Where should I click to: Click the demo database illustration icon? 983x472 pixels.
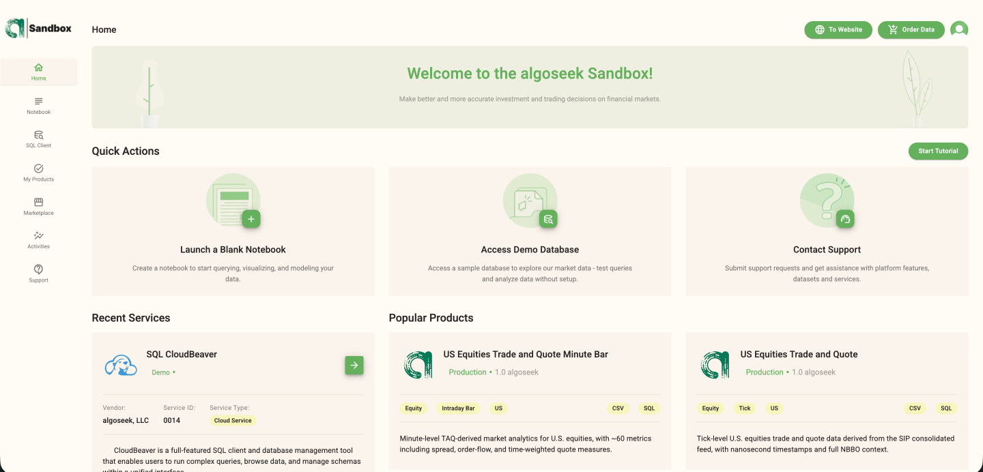click(530, 201)
